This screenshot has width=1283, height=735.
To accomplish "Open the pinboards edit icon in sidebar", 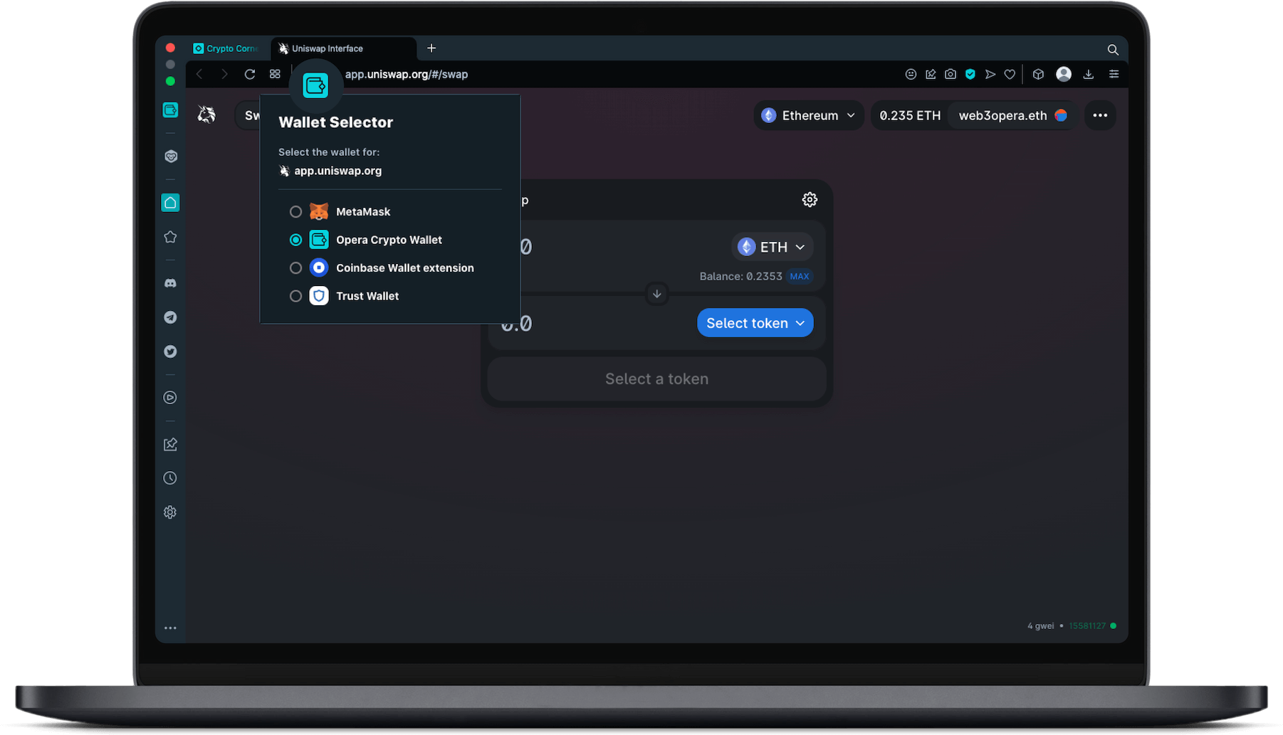I will tap(170, 445).
